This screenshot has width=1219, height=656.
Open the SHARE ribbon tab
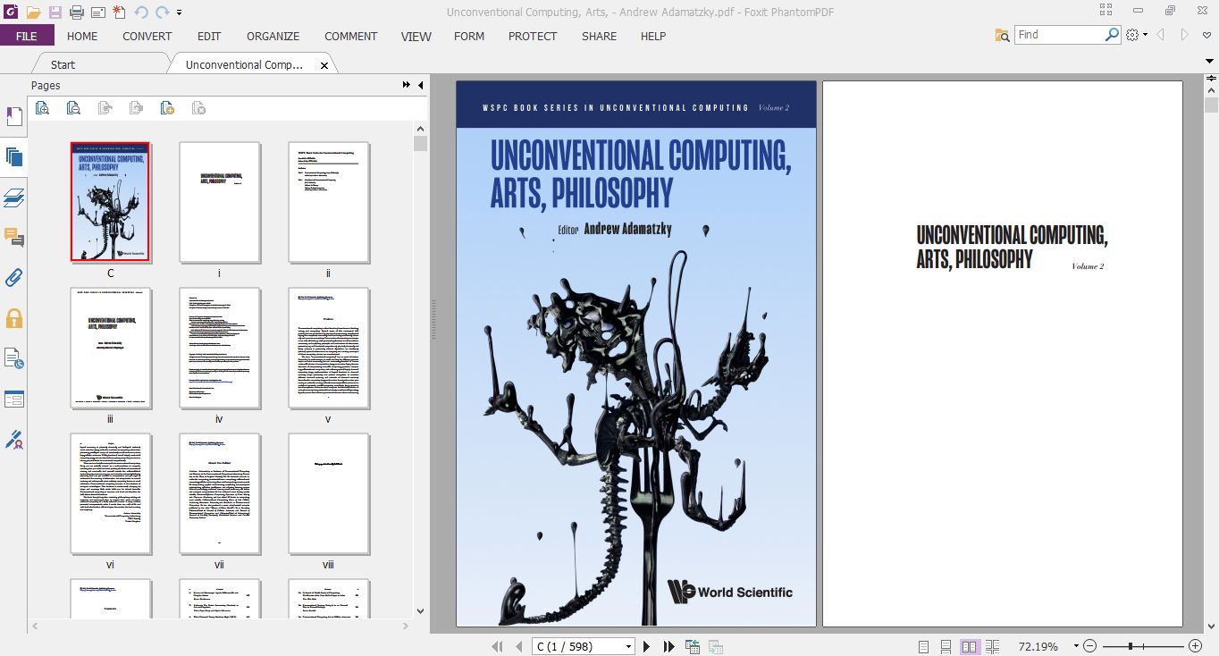[599, 36]
